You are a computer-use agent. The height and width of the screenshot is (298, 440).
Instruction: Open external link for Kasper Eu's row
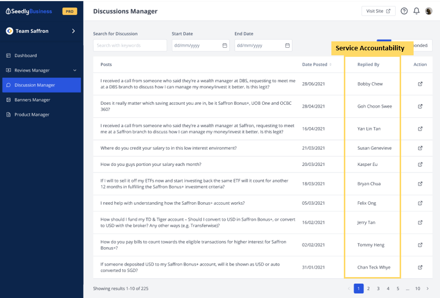(420, 164)
